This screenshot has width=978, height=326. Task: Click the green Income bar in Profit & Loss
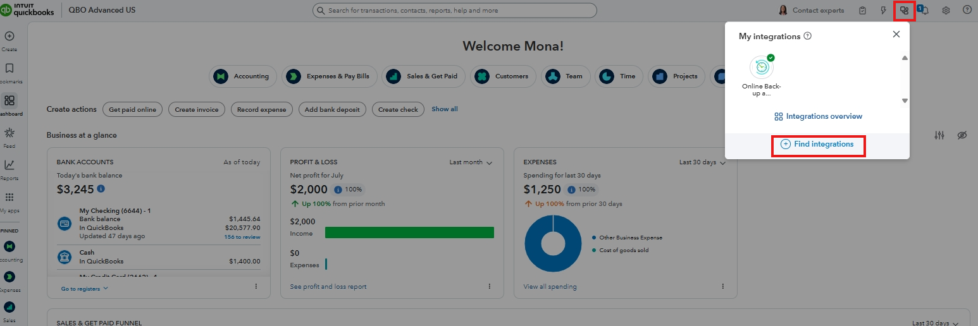point(409,232)
